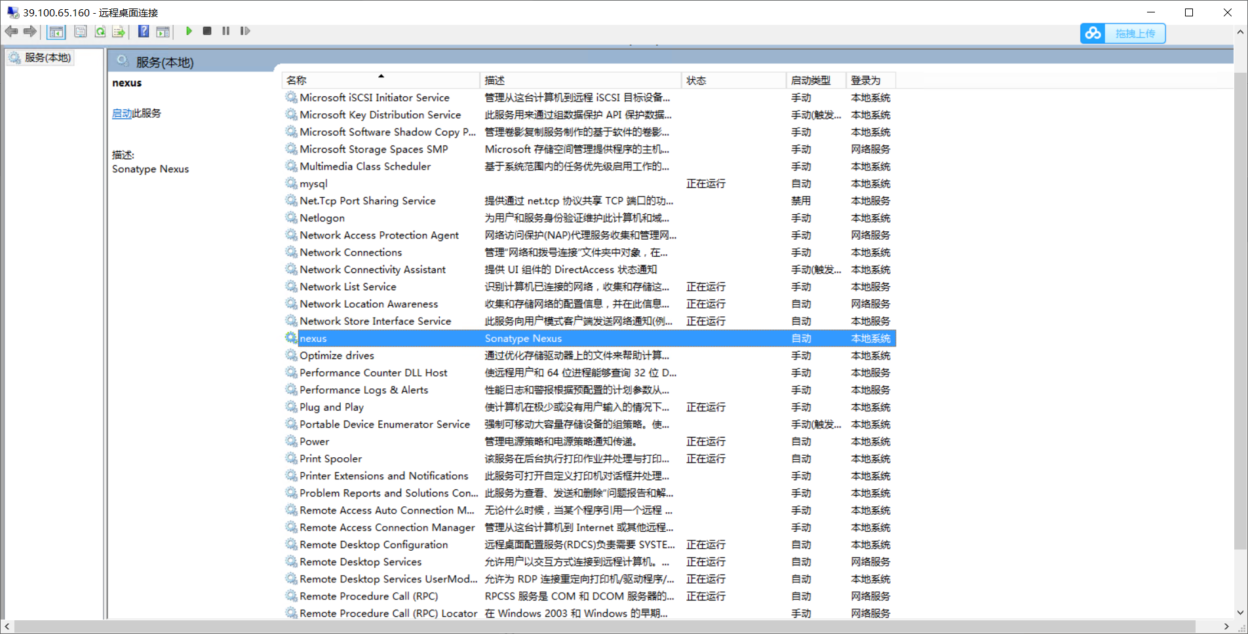Click the Sonatype Nexus description cell
The image size is (1248, 634).
click(x=523, y=339)
